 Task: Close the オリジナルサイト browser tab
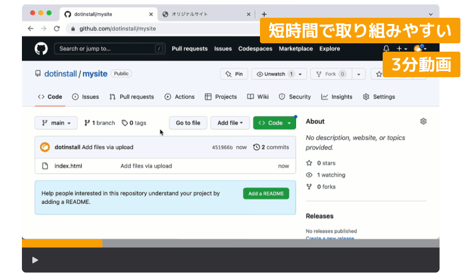click(248, 14)
